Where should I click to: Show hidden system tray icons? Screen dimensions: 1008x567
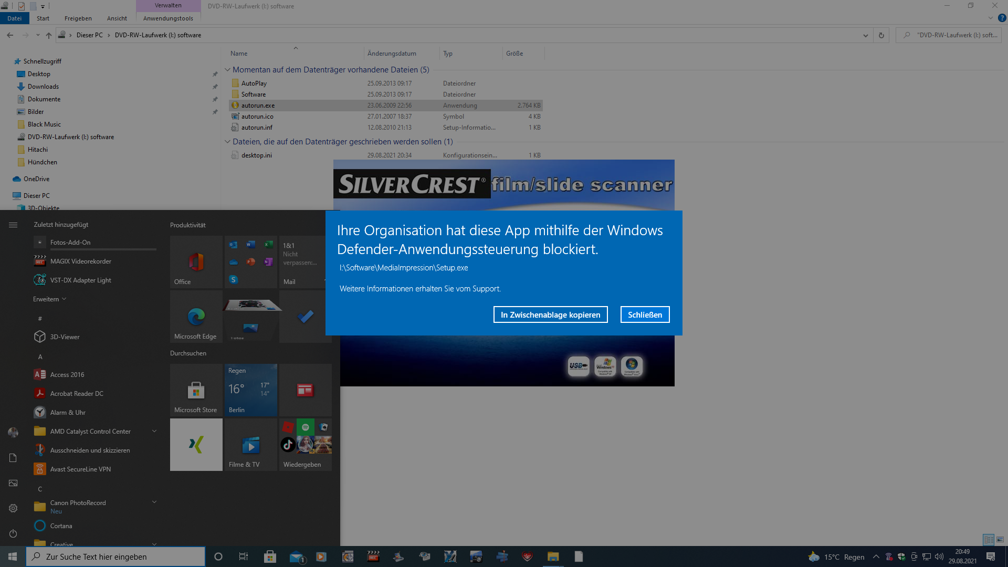click(x=876, y=556)
